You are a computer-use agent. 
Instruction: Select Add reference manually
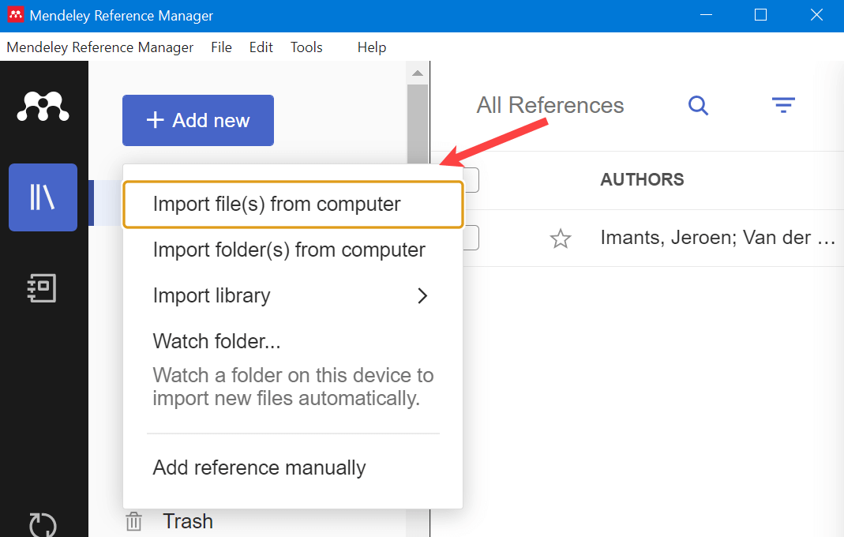259,468
